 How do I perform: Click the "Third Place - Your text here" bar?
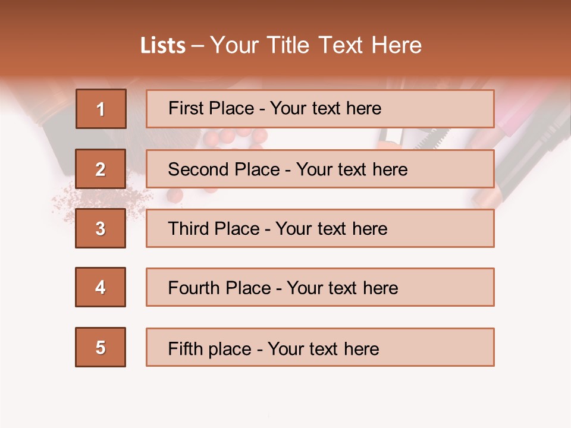320,228
